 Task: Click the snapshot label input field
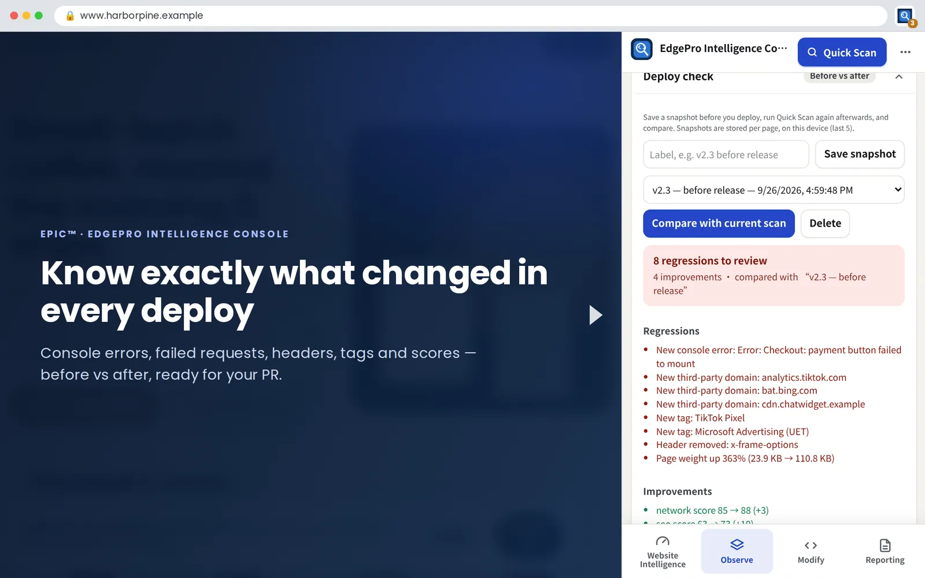coord(726,154)
